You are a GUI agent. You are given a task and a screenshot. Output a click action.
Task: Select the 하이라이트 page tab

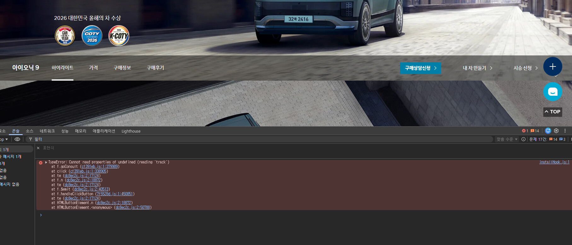point(62,68)
